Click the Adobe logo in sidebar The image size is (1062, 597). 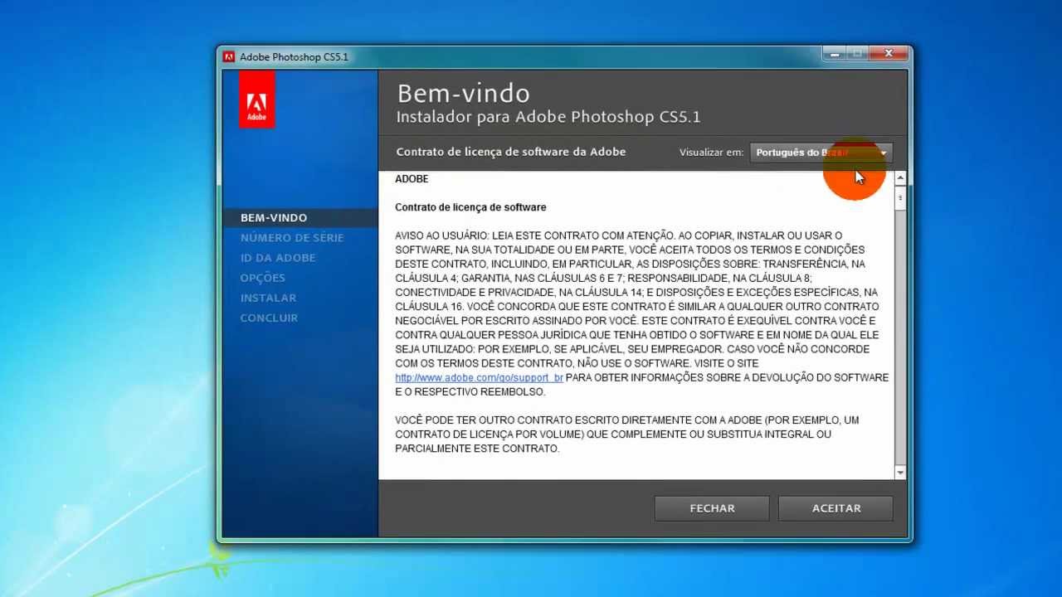256,99
